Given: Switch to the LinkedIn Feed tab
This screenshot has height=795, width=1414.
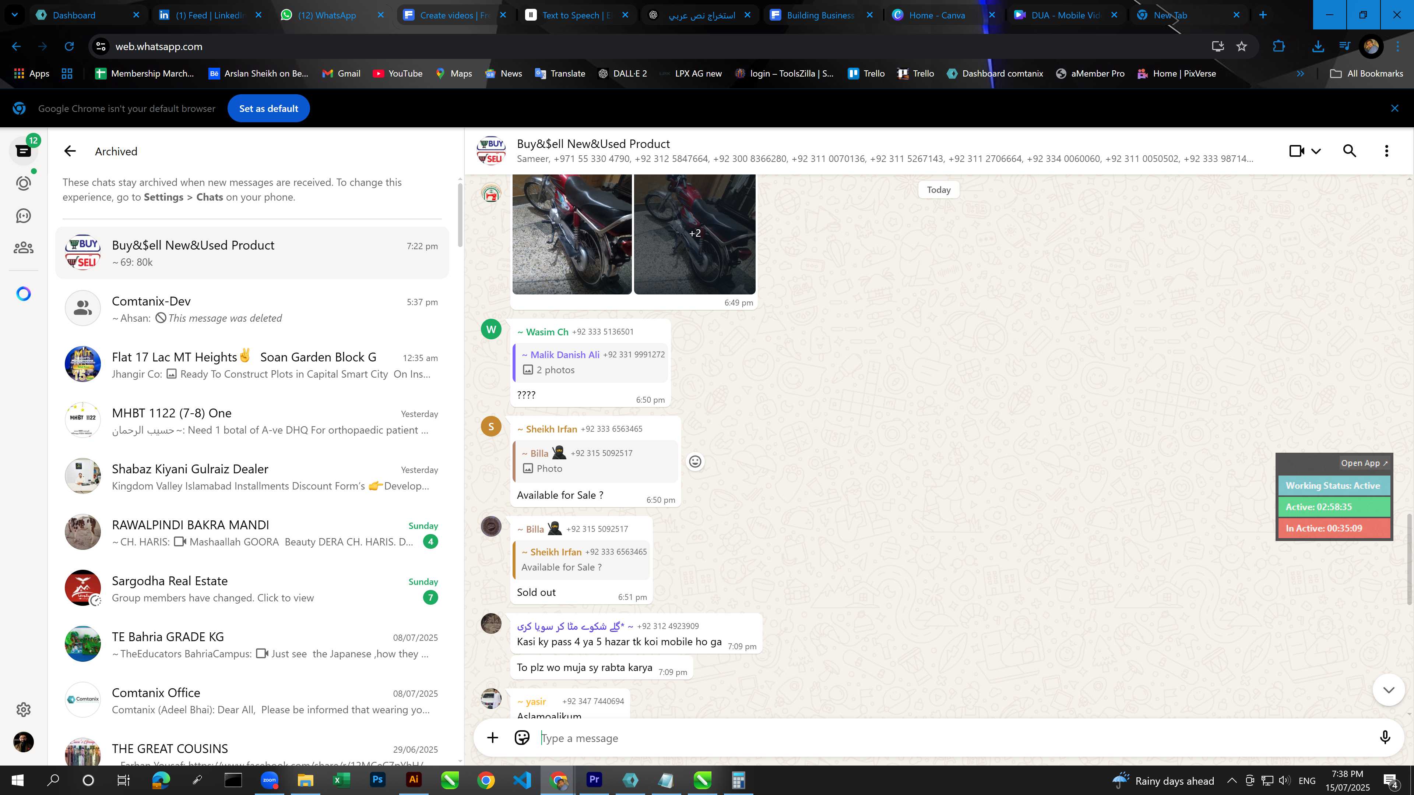Looking at the screenshot, I should click(x=210, y=15).
